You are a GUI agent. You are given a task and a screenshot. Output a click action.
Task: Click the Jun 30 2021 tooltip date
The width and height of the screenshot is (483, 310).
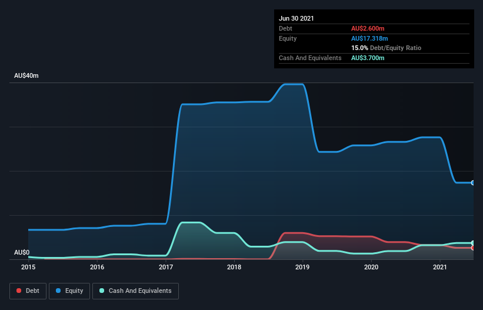pyautogui.click(x=297, y=18)
